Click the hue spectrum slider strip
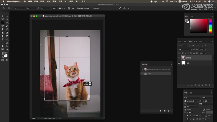 click(210, 26)
